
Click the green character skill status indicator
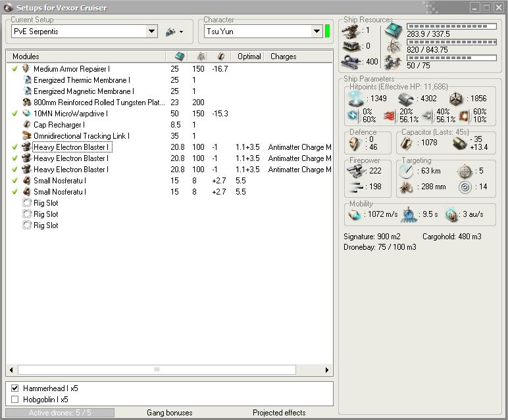pos(327,32)
